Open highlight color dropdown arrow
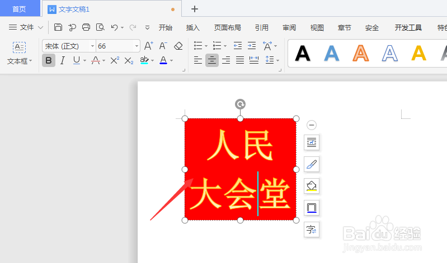The width and height of the screenshot is (447, 263). tap(153, 61)
